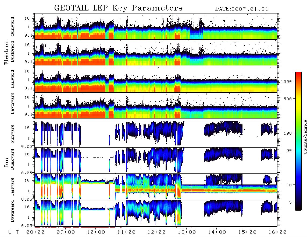The height and width of the screenshot is (237, 307).
Task: Click the 1000 tick label on the colorbar
Action: click(286, 82)
